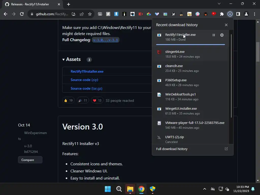Click Rectify11Installer.exe in the download popup
260x195 pixels.
[181, 35]
